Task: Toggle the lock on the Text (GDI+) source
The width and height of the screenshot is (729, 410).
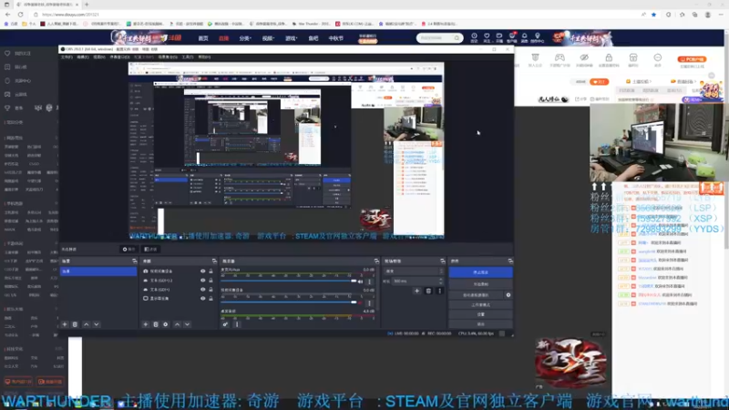Action: point(210,289)
